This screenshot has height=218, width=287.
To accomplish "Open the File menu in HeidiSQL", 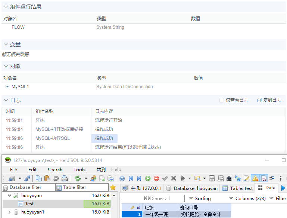I will pyautogui.click(x=13, y=170).
